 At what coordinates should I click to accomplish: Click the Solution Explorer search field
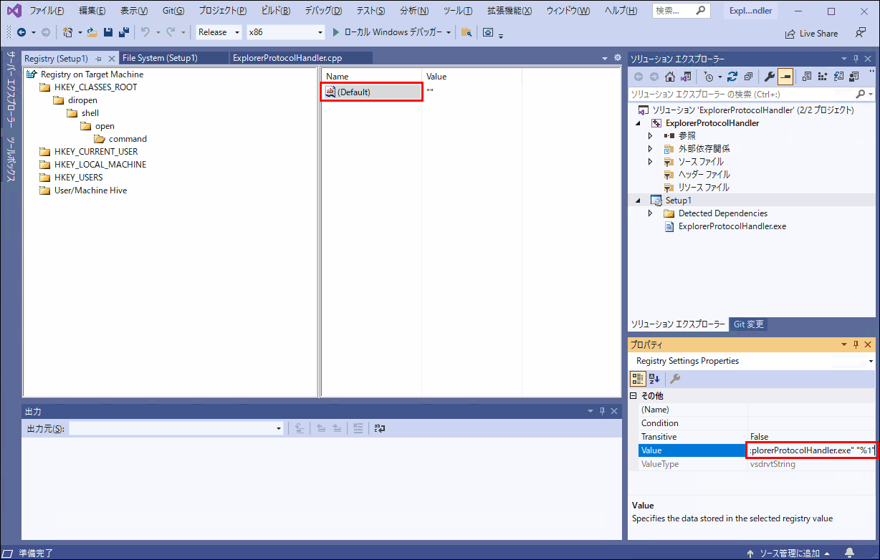tap(751, 94)
